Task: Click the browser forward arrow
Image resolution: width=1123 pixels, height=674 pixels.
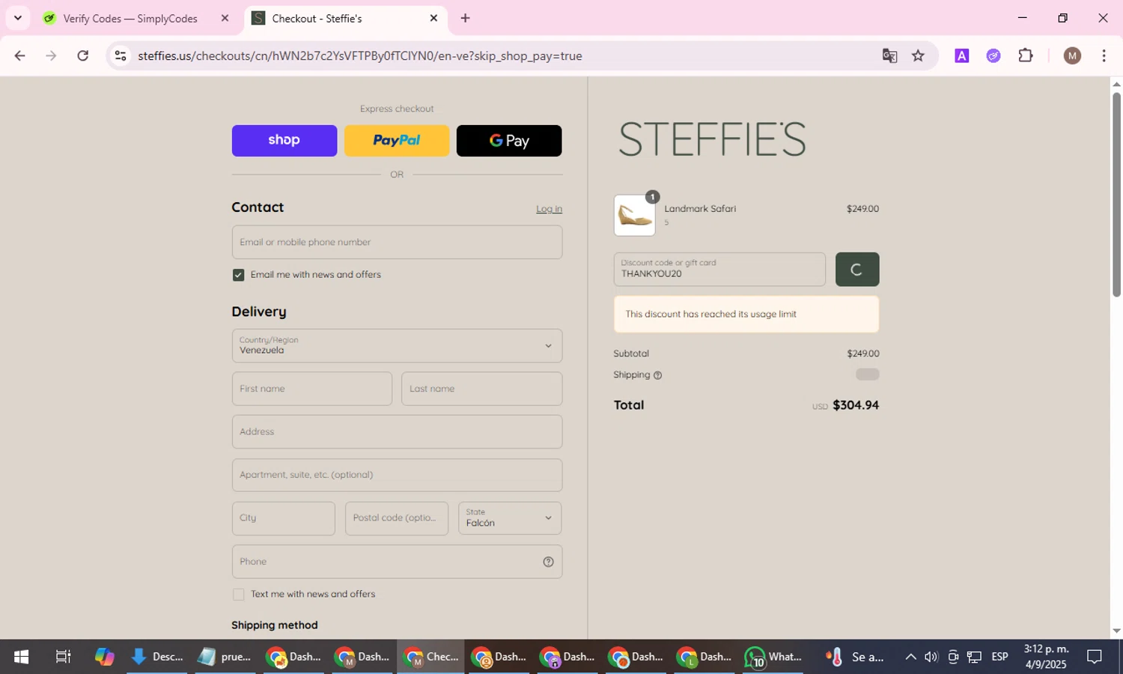Action: [x=51, y=55]
